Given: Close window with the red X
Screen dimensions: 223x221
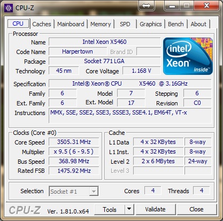Looking at the screenshot, I should [x=206, y=5].
